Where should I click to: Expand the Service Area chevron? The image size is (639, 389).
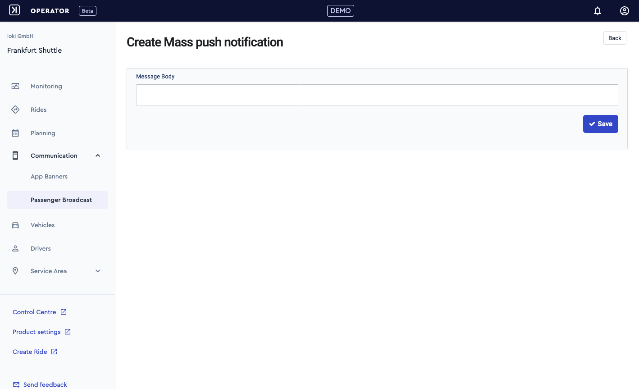(x=98, y=271)
